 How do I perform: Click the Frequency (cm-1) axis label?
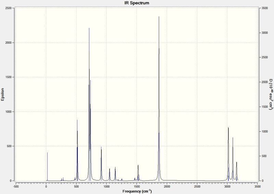[x=137, y=191]
